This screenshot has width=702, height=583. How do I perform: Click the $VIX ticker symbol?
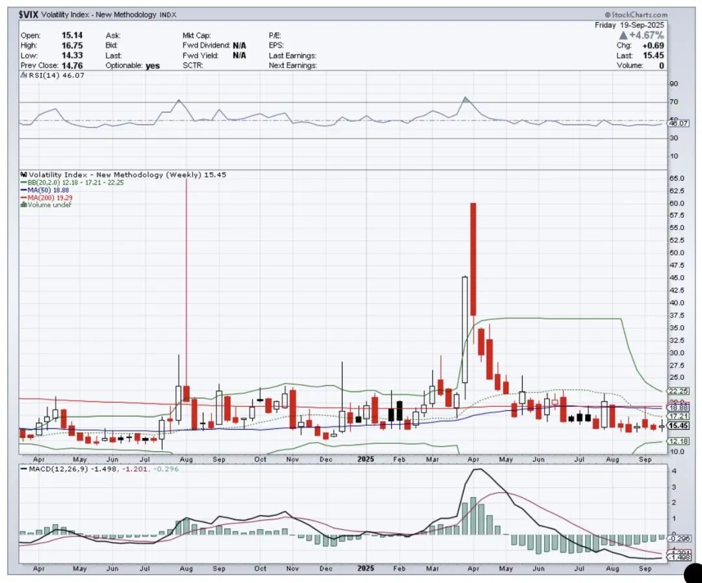point(29,15)
